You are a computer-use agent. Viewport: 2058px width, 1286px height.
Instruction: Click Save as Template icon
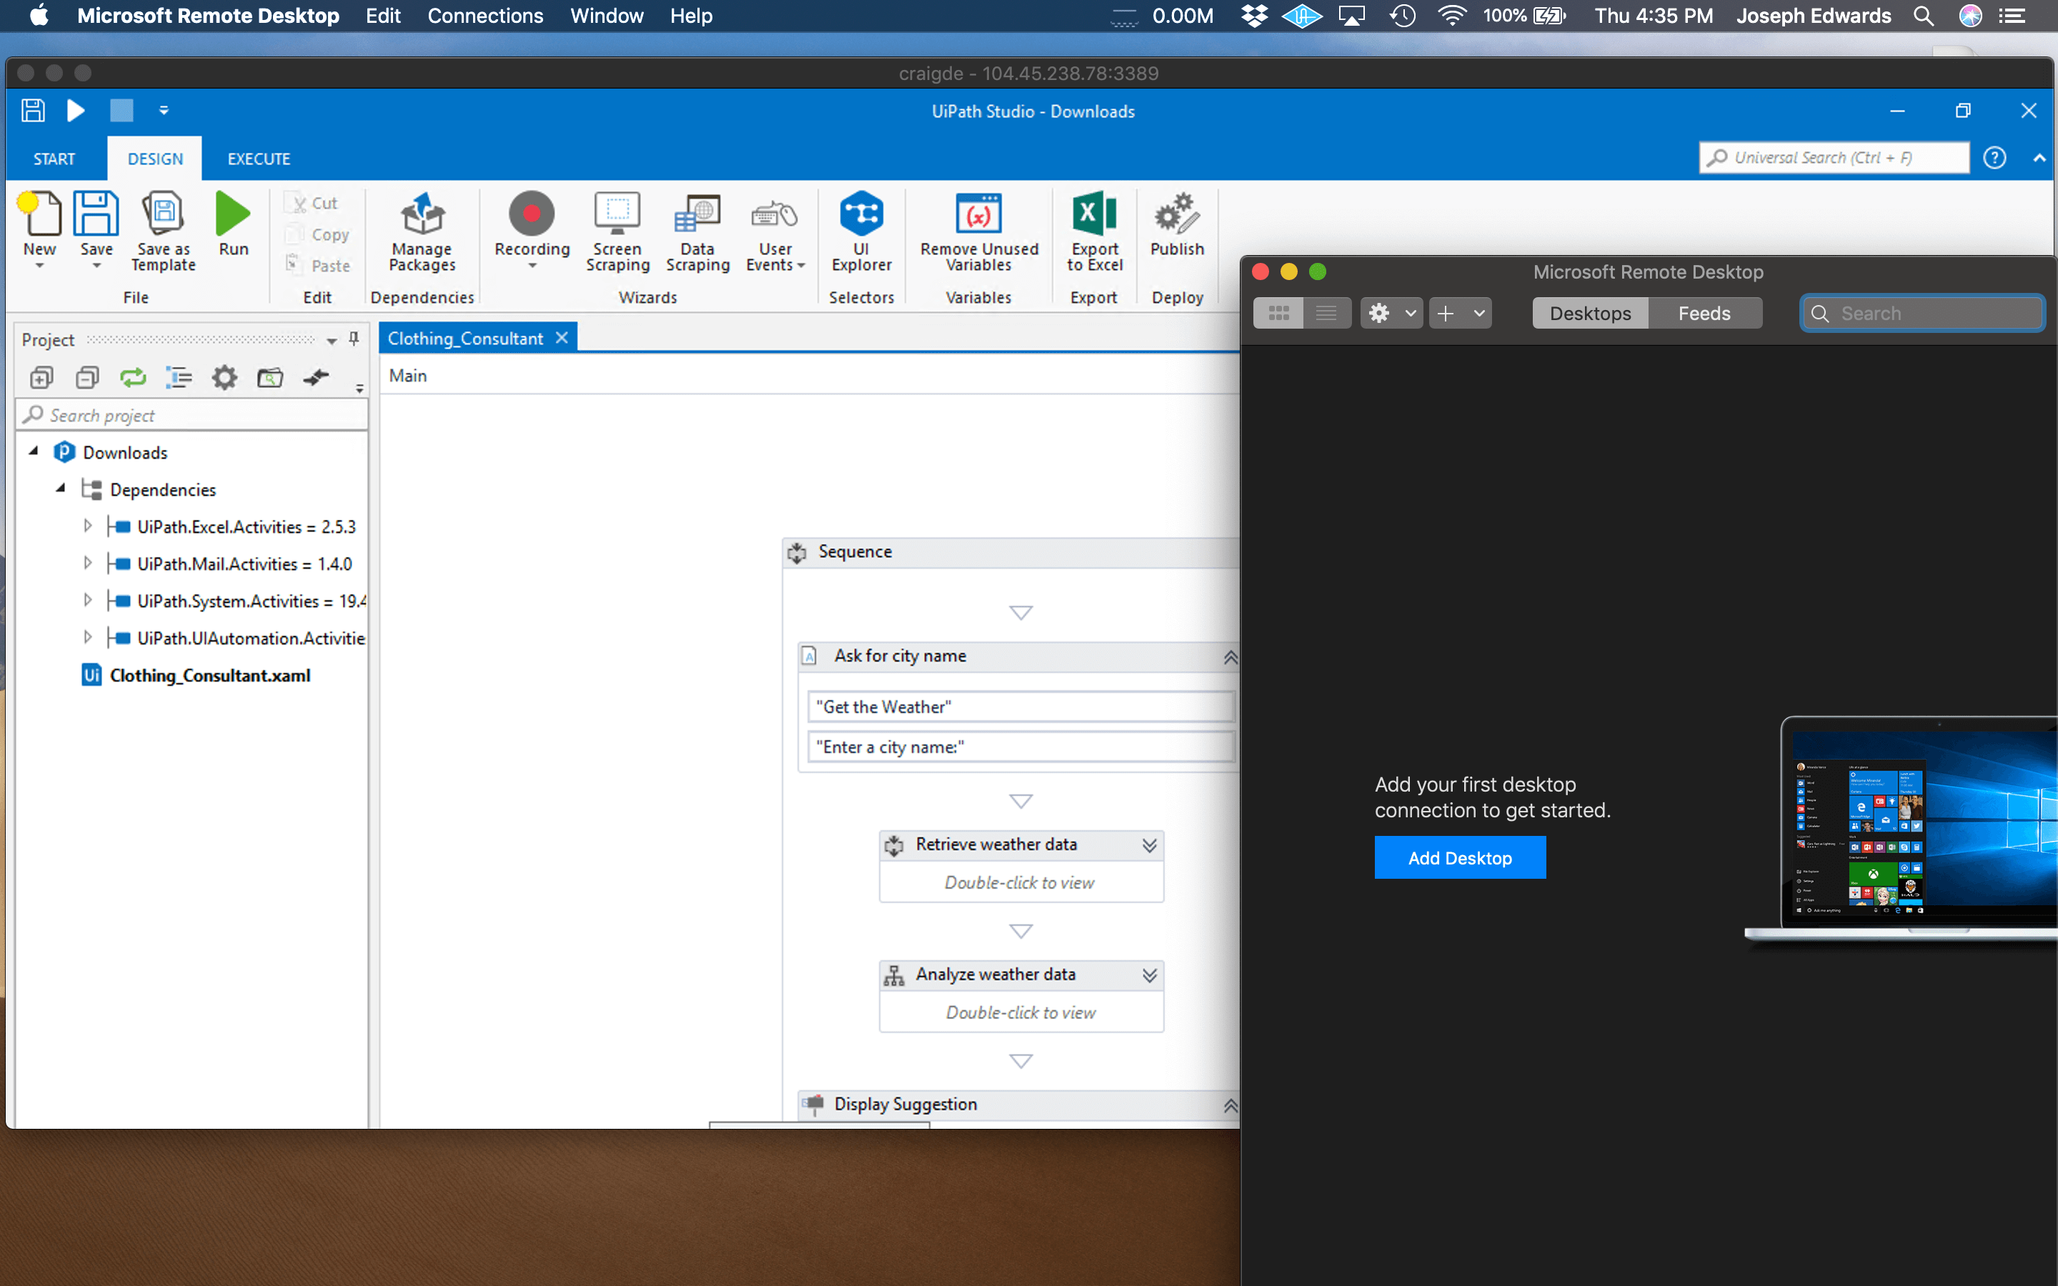point(163,214)
